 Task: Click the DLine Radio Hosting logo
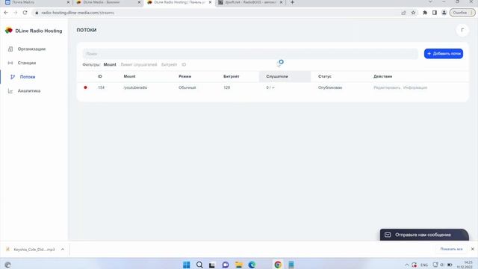(x=34, y=31)
